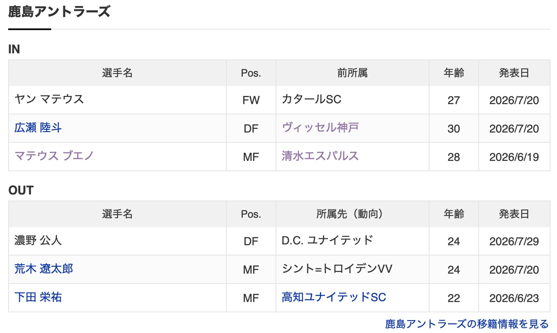Click 鹿島アントラーズの移籍情報を見る link
This screenshot has height=333, width=557.
pos(467,324)
